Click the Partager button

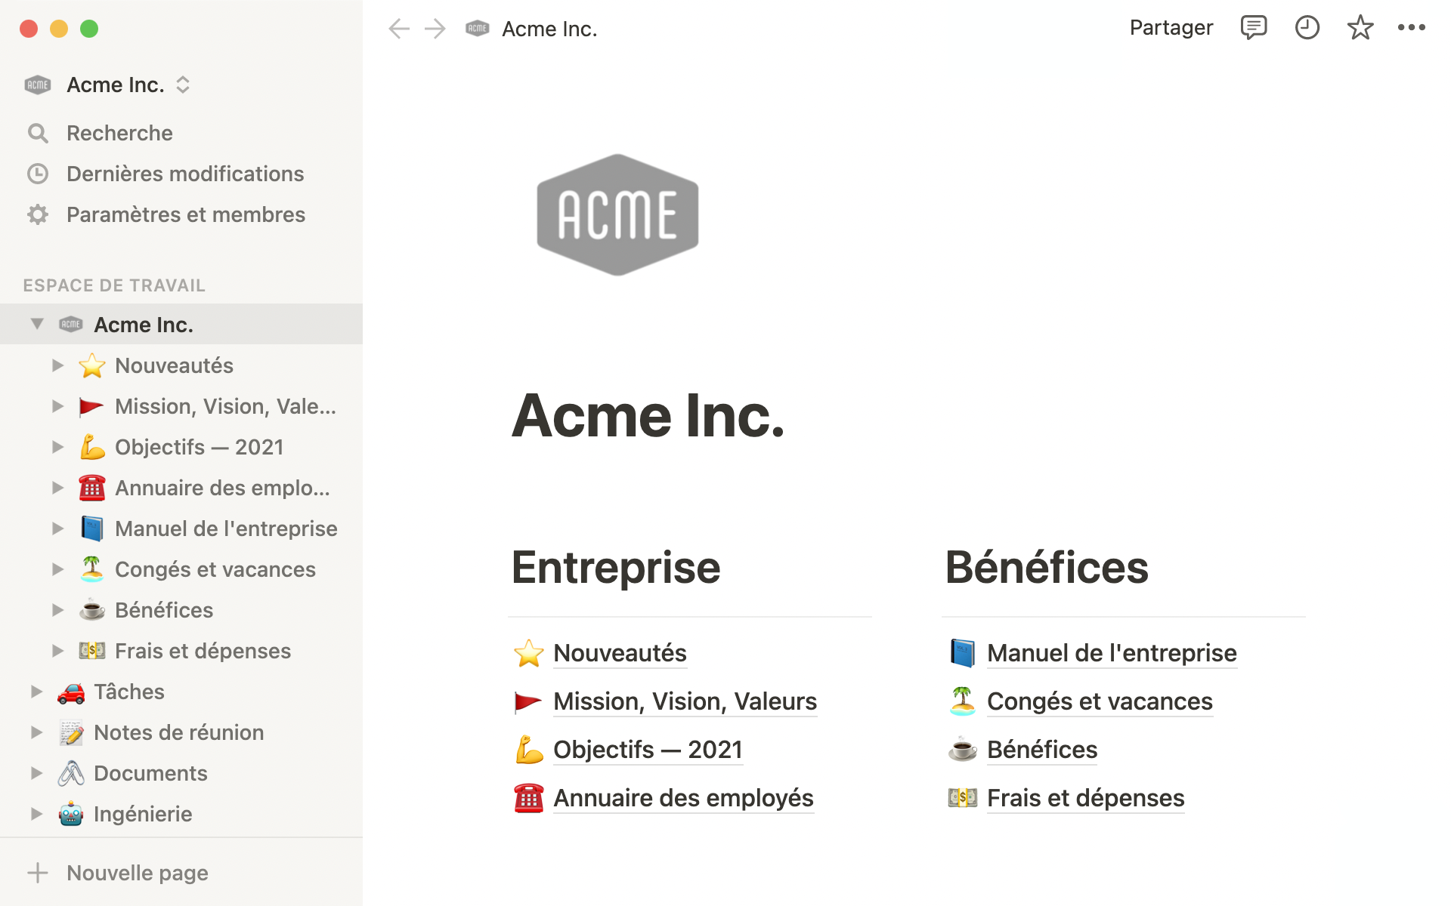tap(1171, 28)
